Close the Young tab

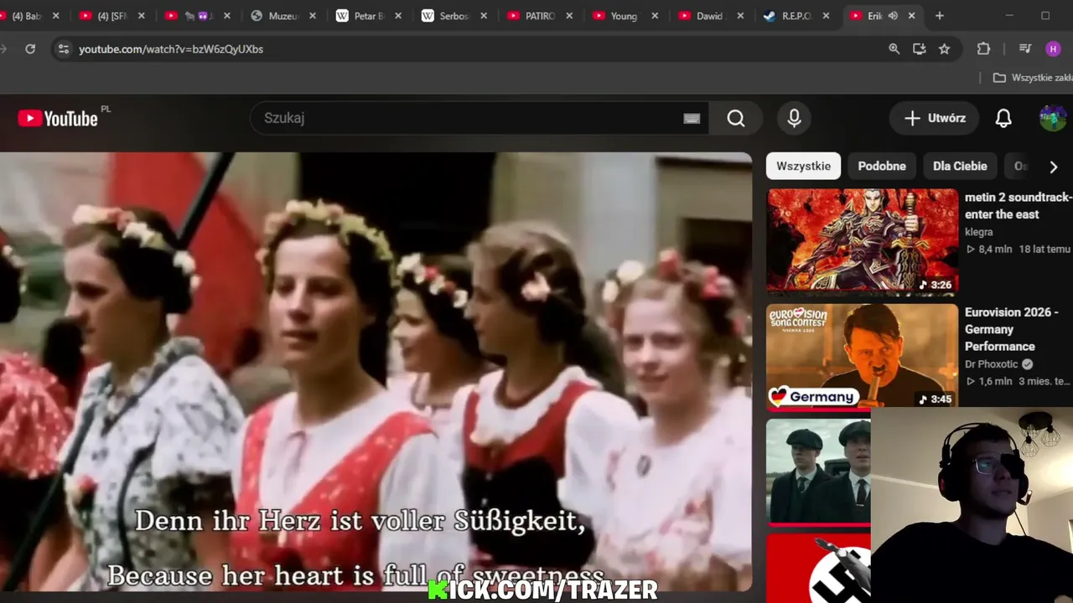tap(655, 16)
